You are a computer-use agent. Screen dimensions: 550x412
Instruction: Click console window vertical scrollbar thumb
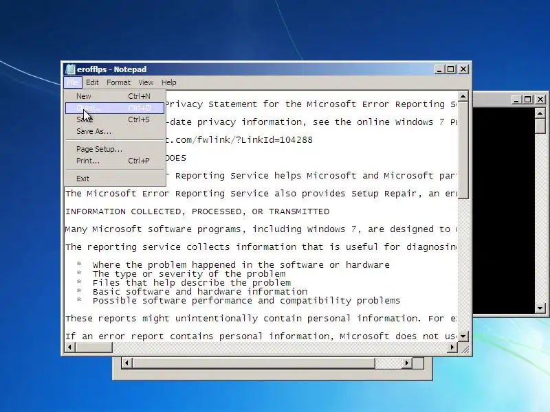540,126
